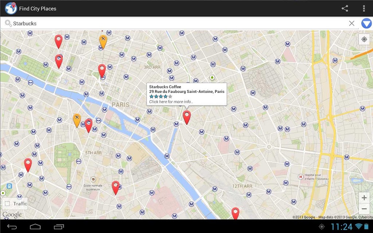373x233 pixels.
Task: Select the red pin at bottom near 12TH ARR.
Action: click(235, 213)
